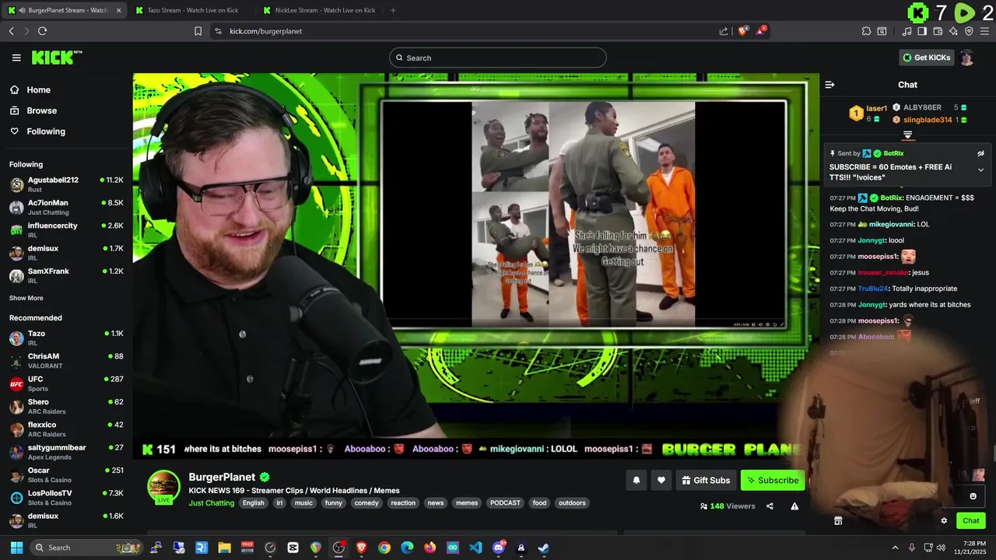The width and height of the screenshot is (996, 560).
Task: Open the user profile avatar menu
Action: [966, 58]
